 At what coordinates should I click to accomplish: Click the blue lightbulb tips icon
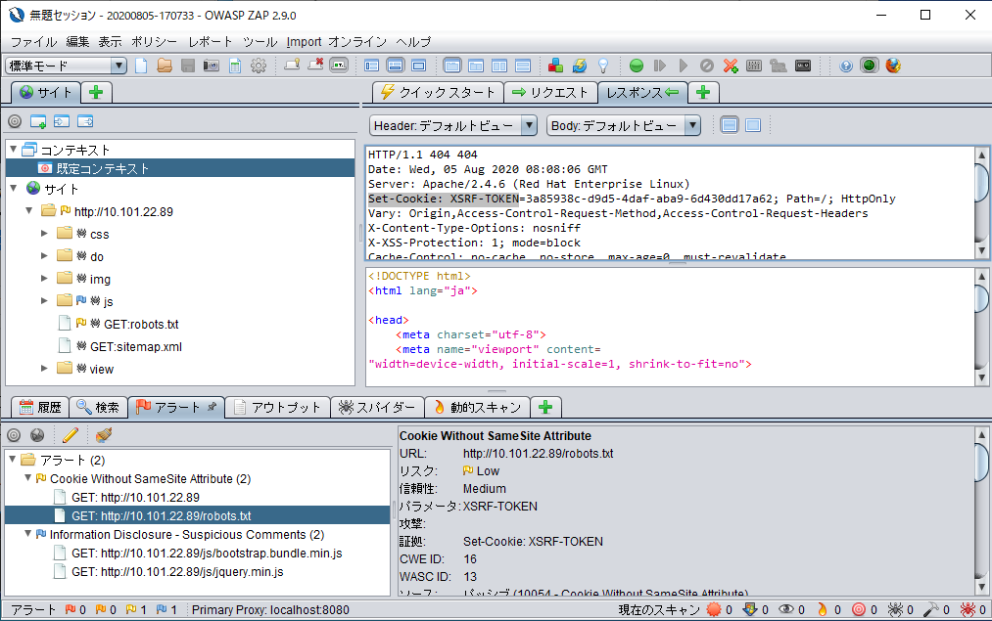[603, 66]
